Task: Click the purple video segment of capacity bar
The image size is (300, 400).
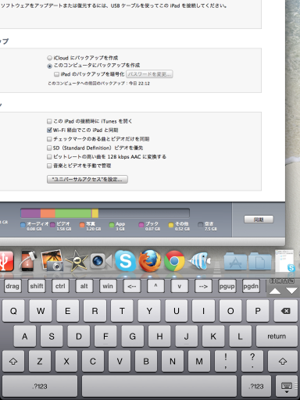Action: point(30,213)
